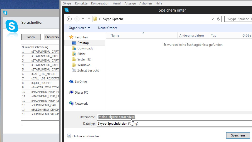Click the large Skype logo in Spracheditor
This screenshot has width=252, height=142.
[x=12, y=26]
